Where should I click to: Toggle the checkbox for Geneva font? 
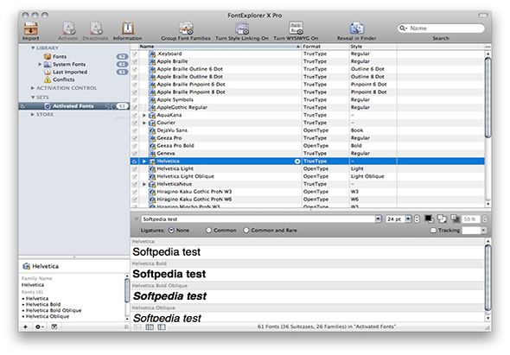click(x=135, y=154)
